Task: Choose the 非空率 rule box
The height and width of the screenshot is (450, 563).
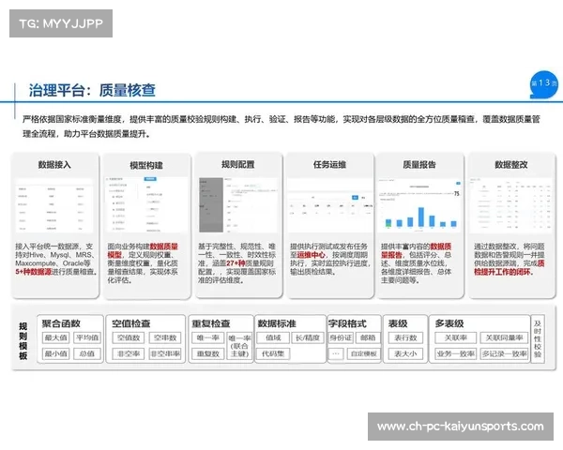Action: coord(129,353)
